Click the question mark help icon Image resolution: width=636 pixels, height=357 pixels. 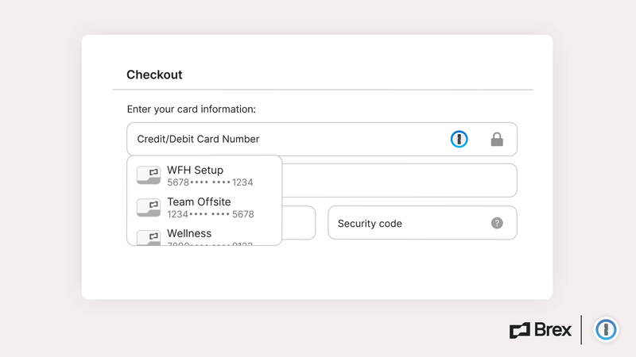point(497,223)
